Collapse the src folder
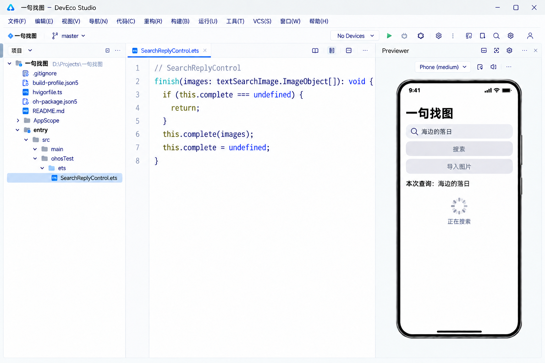 pyautogui.click(x=26, y=140)
